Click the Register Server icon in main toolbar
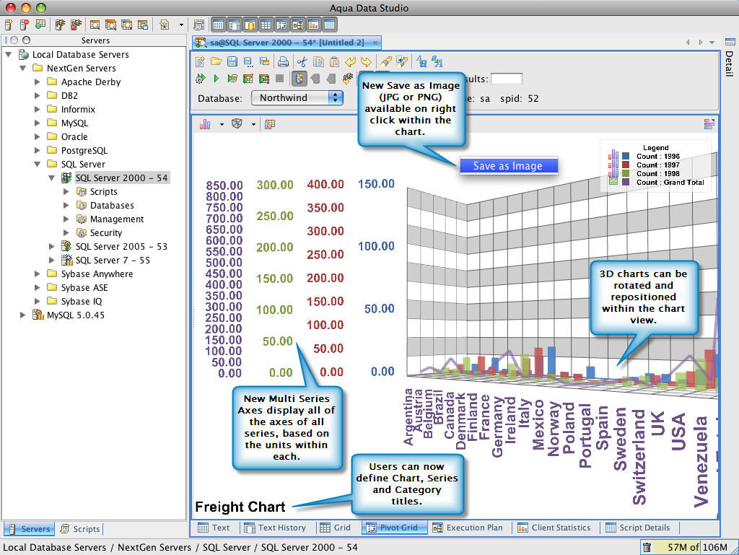Image resolution: width=739 pixels, height=555 pixels. click(9, 25)
